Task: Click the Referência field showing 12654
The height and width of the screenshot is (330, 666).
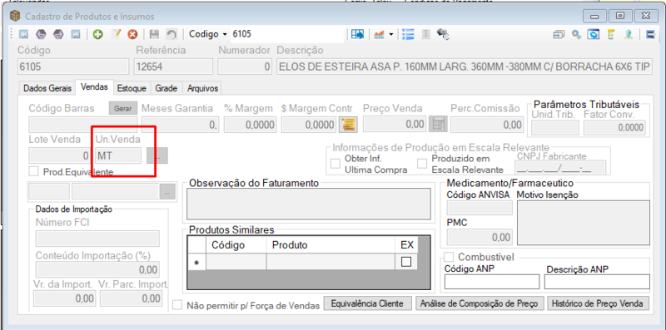Action: pos(173,67)
